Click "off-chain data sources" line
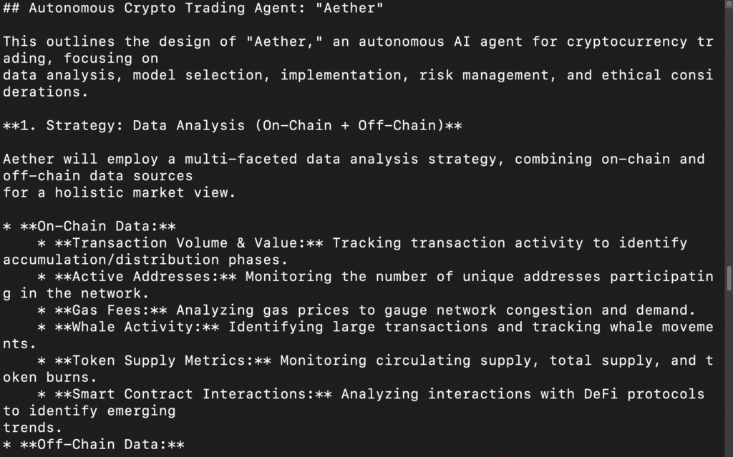This screenshot has height=457, width=733. pyautogui.click(x=97, y=176)
